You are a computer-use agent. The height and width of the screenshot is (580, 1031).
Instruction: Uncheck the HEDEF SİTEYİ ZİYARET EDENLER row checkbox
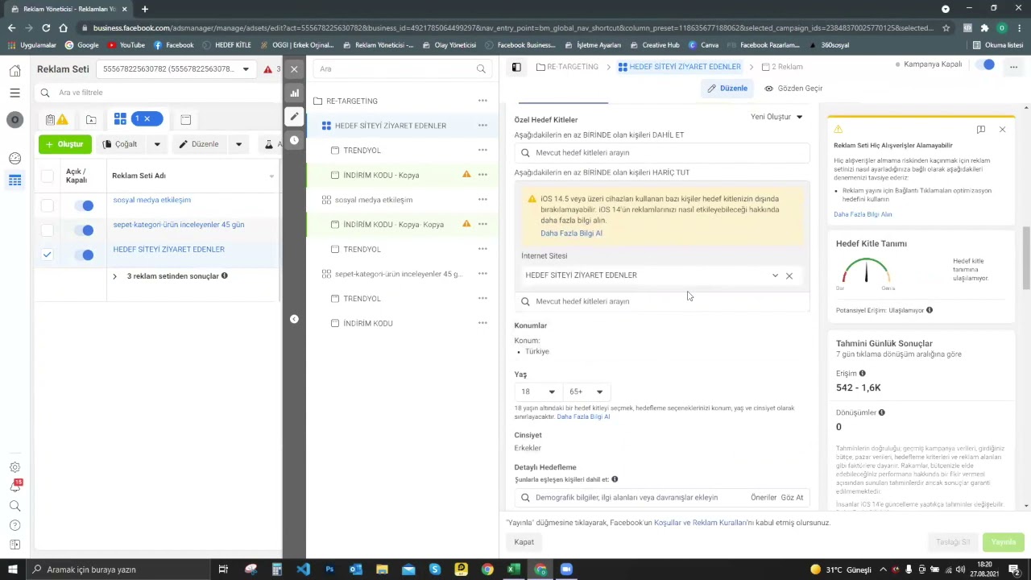click(x=48, y=255)
